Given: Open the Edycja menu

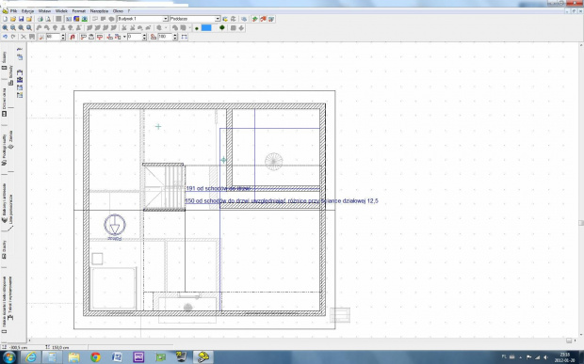Looking at the screenshot, I should point(27,11).
